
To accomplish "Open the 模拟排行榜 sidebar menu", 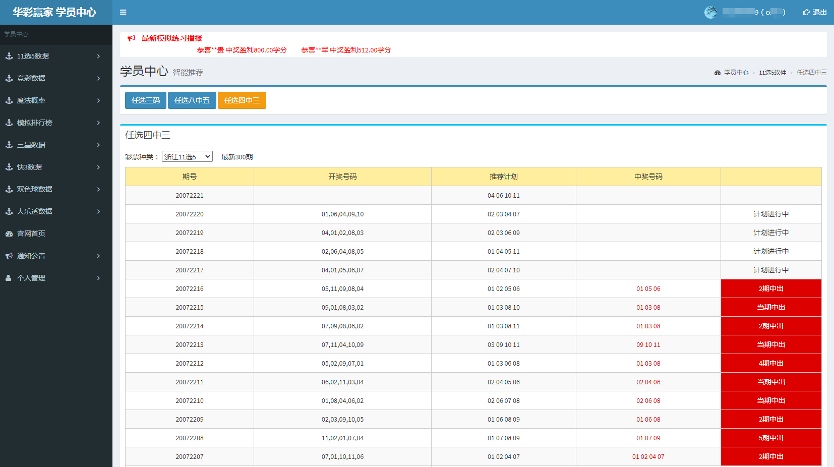I will pos(56,123).
